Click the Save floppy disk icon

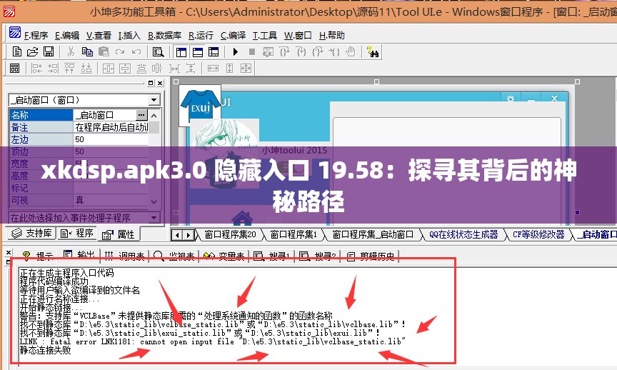click(49, 51)
